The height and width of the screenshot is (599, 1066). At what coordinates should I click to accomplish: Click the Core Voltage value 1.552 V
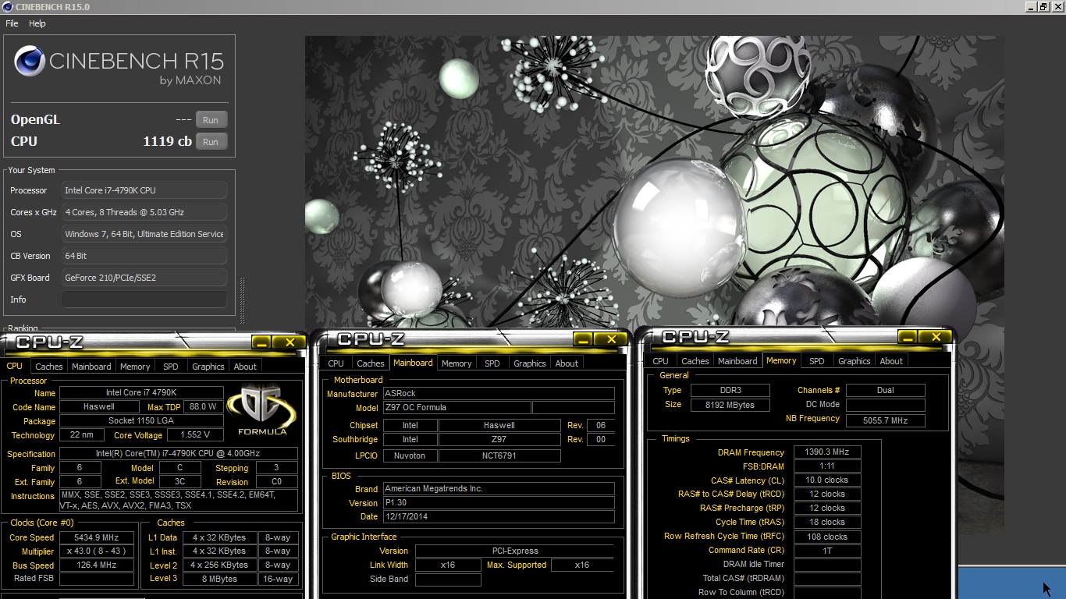195,435
